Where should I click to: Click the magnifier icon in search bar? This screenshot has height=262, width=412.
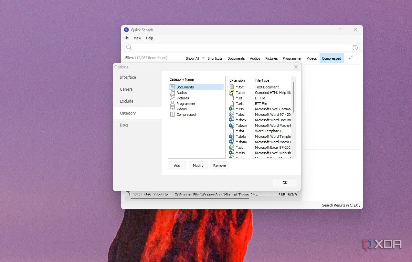129,47
